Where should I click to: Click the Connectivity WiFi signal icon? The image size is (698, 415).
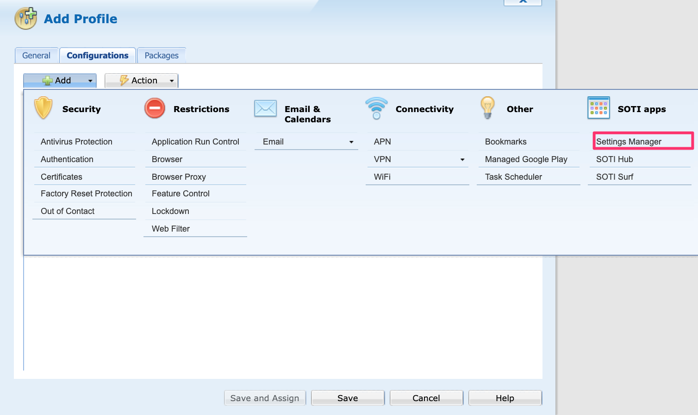pos(376,108)
